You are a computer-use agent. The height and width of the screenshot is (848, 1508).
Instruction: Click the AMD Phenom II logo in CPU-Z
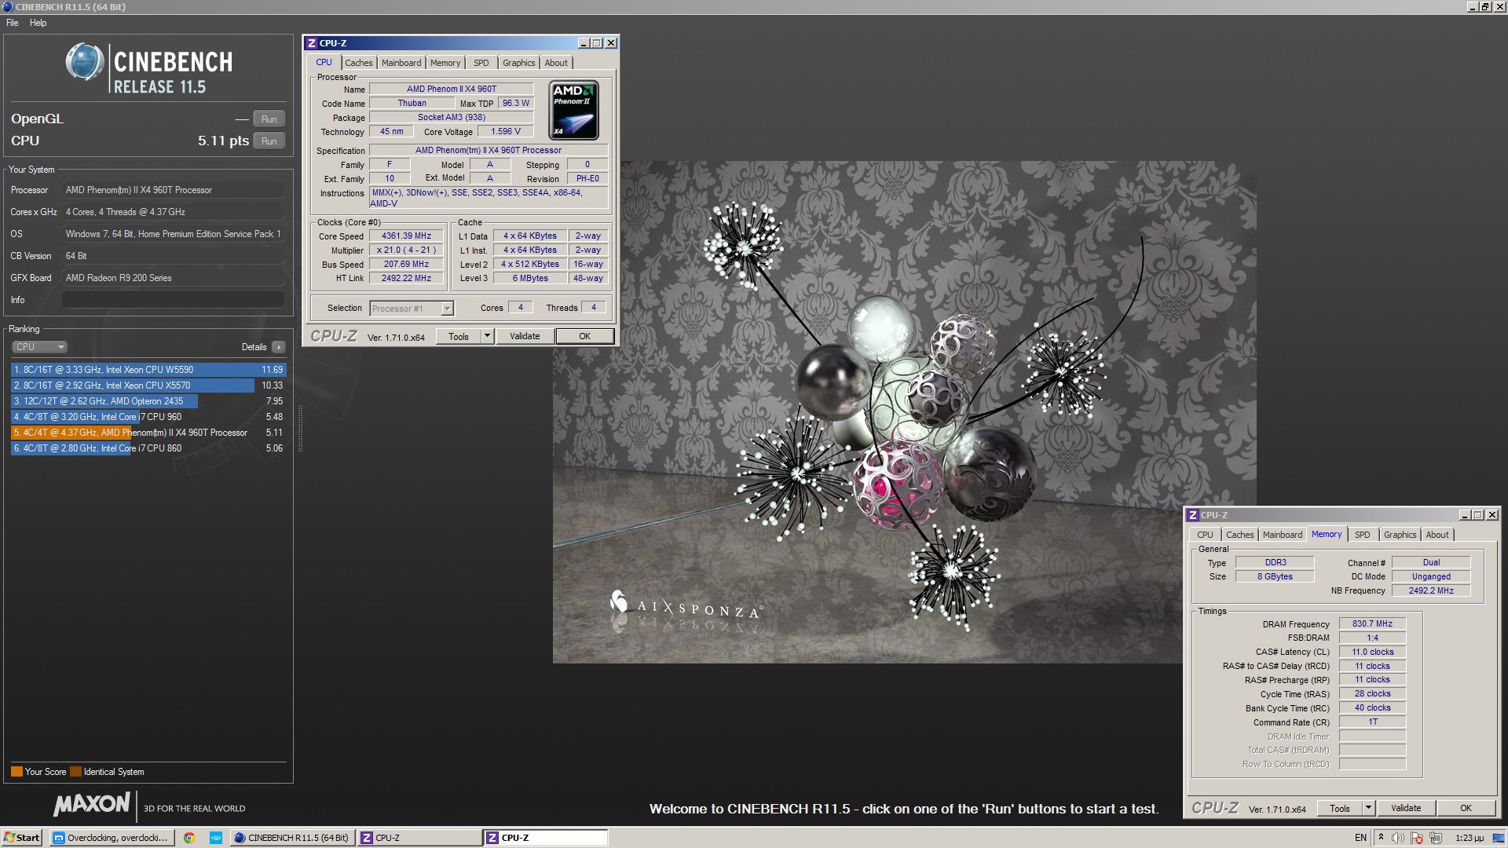coord(573,110)
